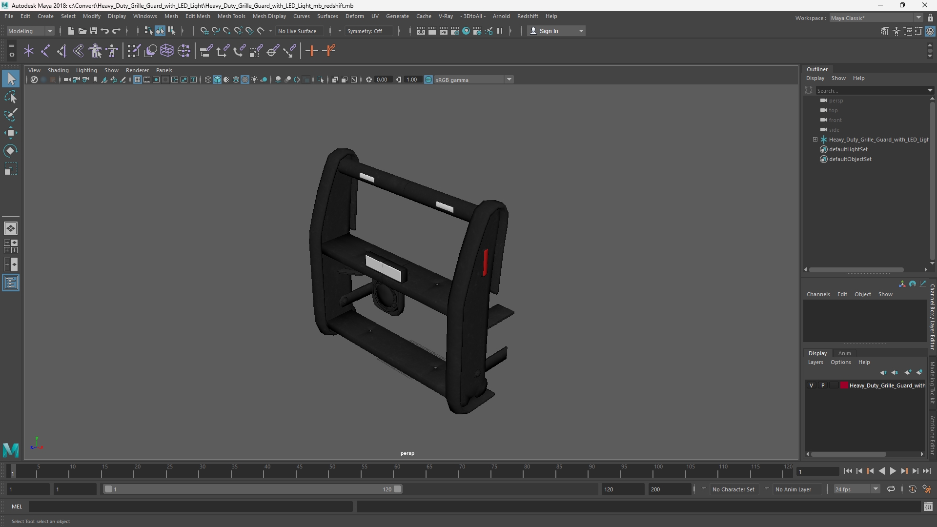Screen dimensions: 937x527
Task: Open the viewport Shading menu
Action: 58,70
